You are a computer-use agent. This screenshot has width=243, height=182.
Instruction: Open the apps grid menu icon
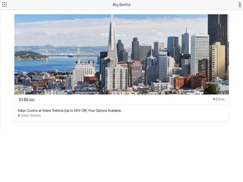pos(5,5)
